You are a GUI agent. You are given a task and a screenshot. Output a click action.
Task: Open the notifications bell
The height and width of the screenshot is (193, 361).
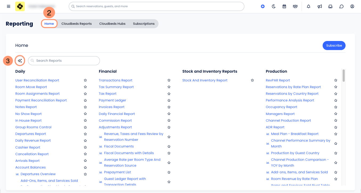pos(309,6)
